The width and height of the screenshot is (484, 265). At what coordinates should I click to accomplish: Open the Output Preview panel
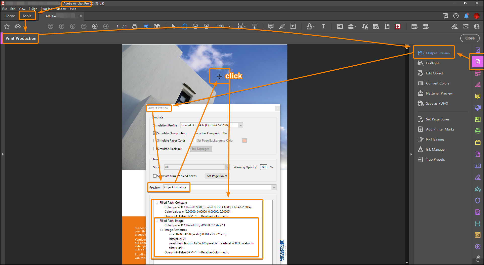pyautogui.click(x=438, y=53)
